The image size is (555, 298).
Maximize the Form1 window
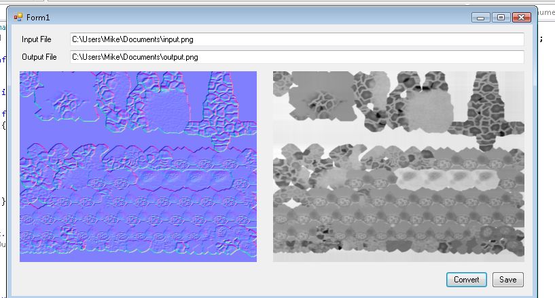coord(501,17)
